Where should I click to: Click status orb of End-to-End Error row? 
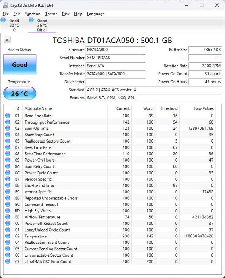pyautogui.click(x=8, y=185)
